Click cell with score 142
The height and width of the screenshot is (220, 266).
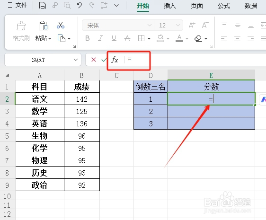(82, 99)
